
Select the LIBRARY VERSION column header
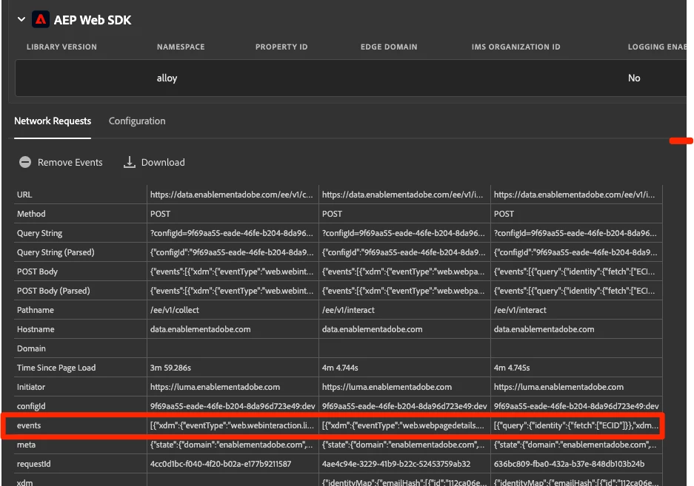pos(61,47)
